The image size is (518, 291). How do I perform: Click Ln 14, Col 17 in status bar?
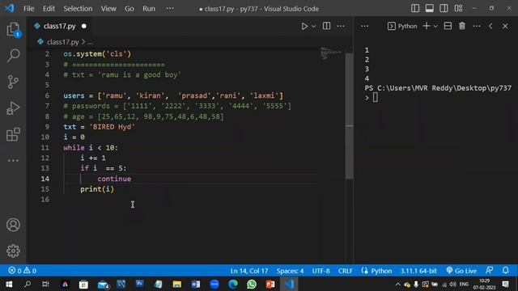[249, 271]
